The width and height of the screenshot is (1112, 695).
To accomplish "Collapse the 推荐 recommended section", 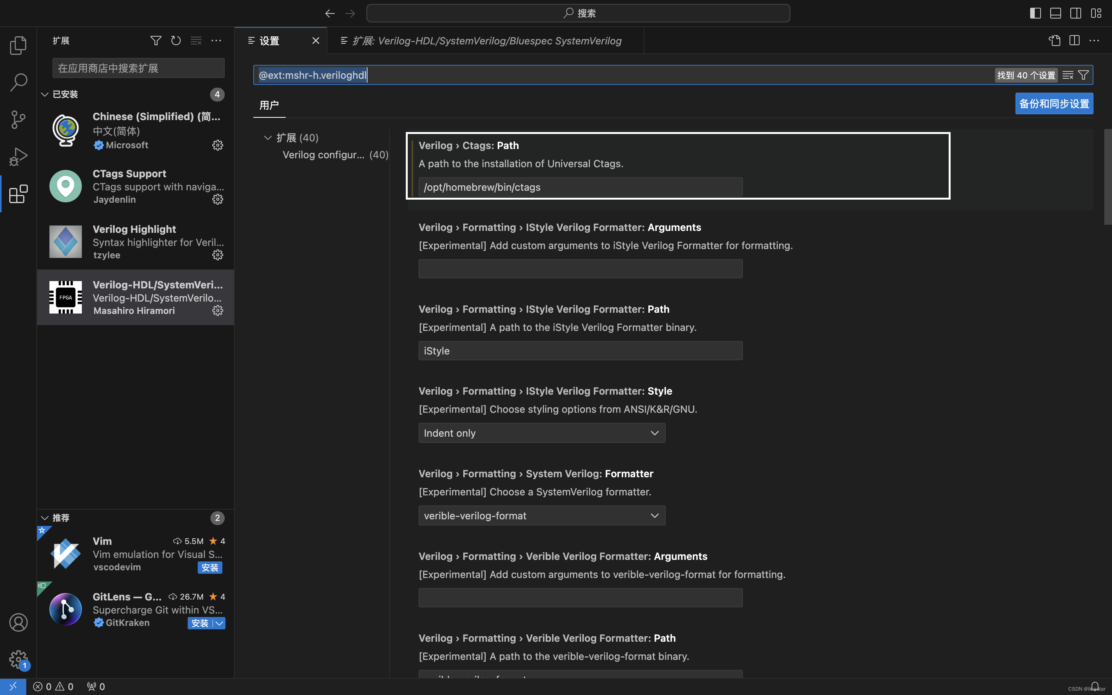I will coord(44,518).
